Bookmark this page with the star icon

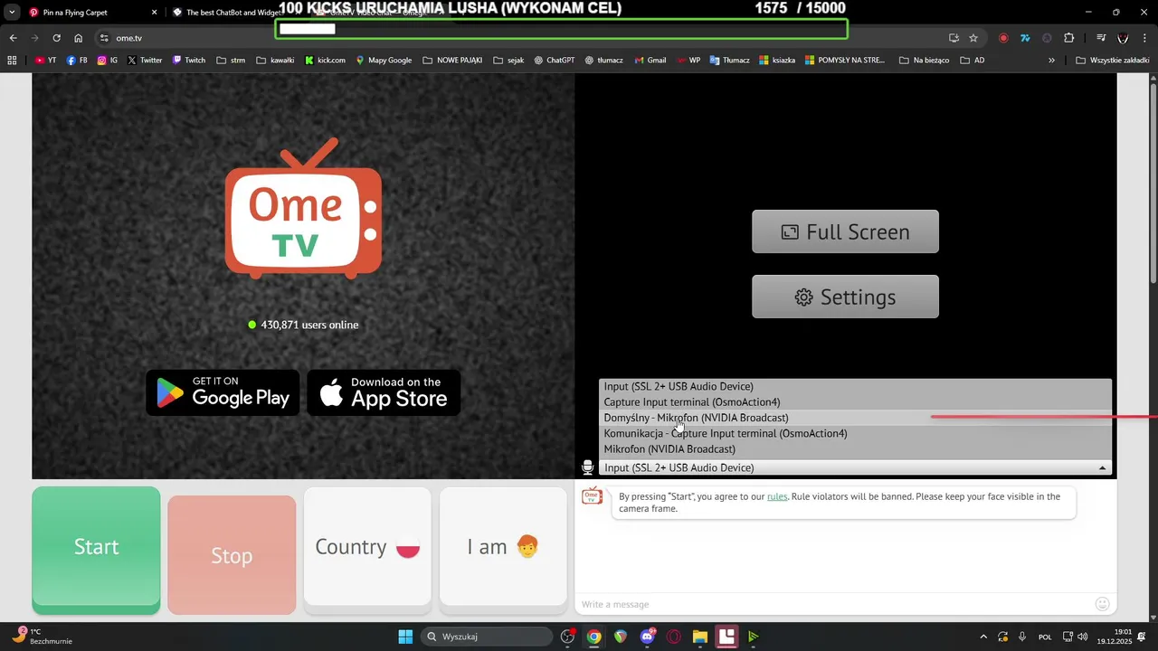(x=973, y=38)
